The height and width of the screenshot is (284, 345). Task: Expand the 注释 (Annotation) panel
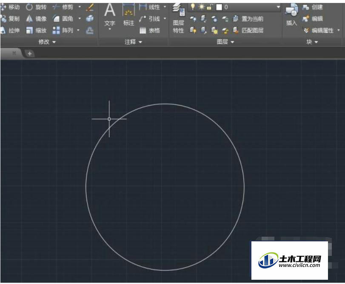[133, 42]
